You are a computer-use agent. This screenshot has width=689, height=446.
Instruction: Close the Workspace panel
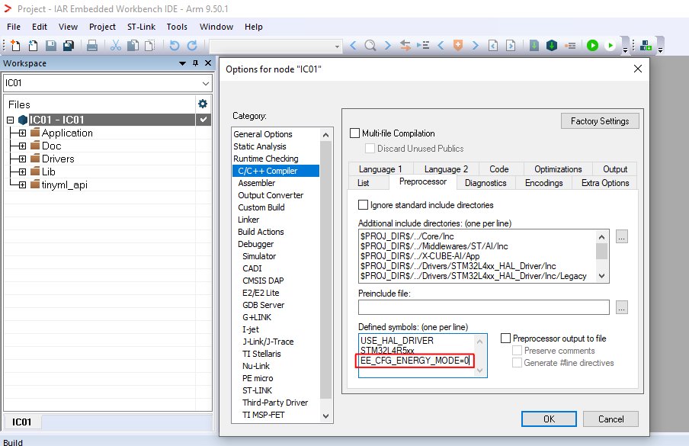[208, 63]
